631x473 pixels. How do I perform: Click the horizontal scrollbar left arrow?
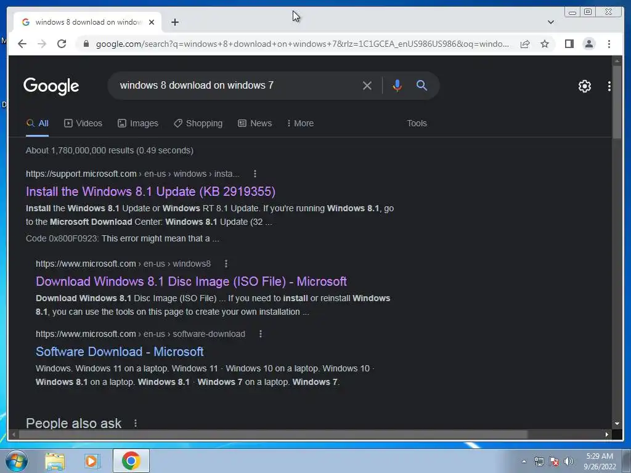click(14, 434)
